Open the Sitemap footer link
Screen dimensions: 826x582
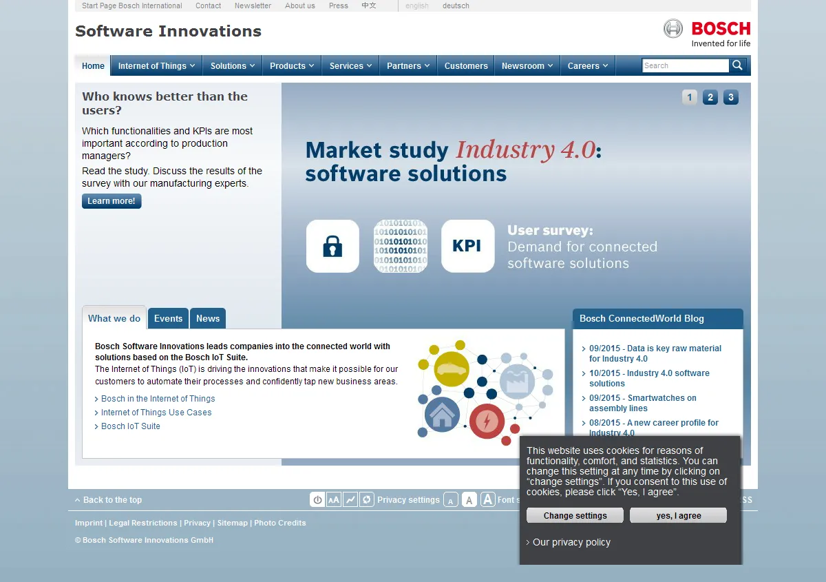click(233, 523)
